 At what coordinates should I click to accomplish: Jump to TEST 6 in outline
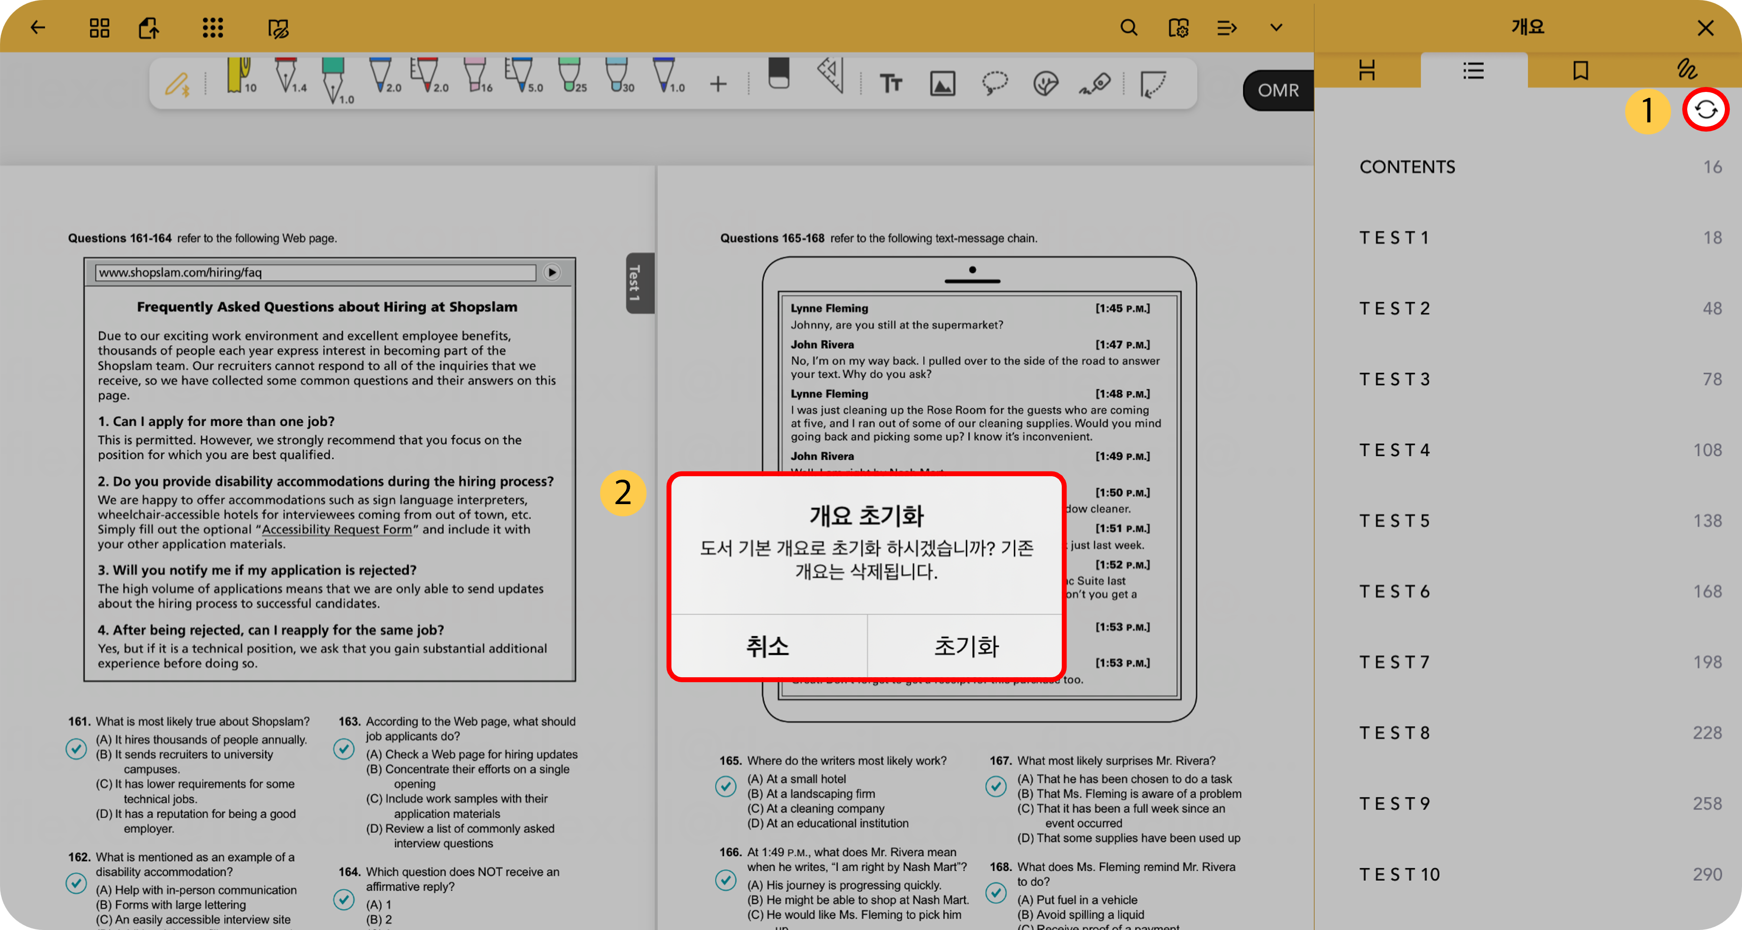tap(1528, 592)
